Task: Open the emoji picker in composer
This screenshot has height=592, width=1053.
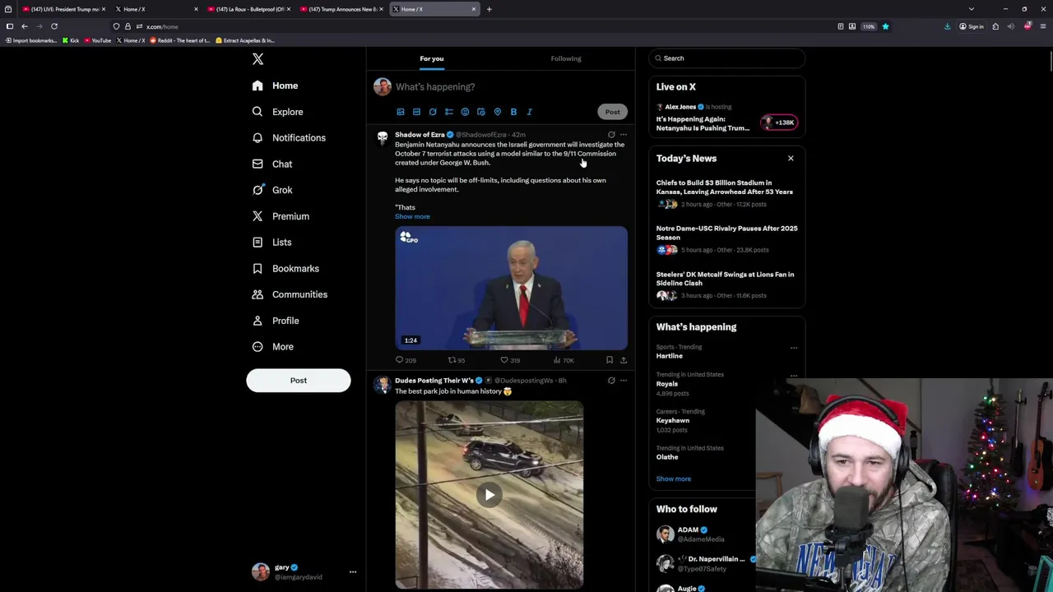Action: [465, 112]
